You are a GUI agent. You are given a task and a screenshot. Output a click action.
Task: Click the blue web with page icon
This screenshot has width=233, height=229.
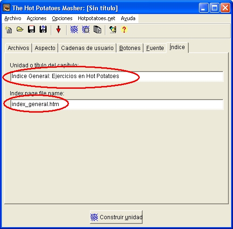[x=86, y=29]
